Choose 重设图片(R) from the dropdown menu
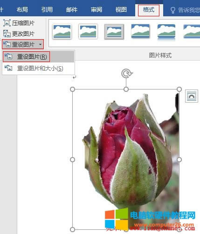 38,56
